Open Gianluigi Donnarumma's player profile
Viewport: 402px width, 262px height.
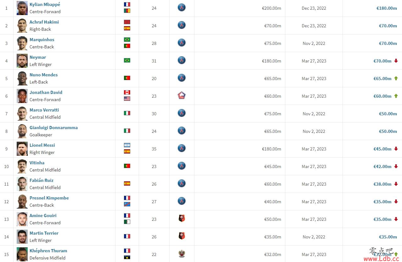pyautogui.click(x=53, y=128)
